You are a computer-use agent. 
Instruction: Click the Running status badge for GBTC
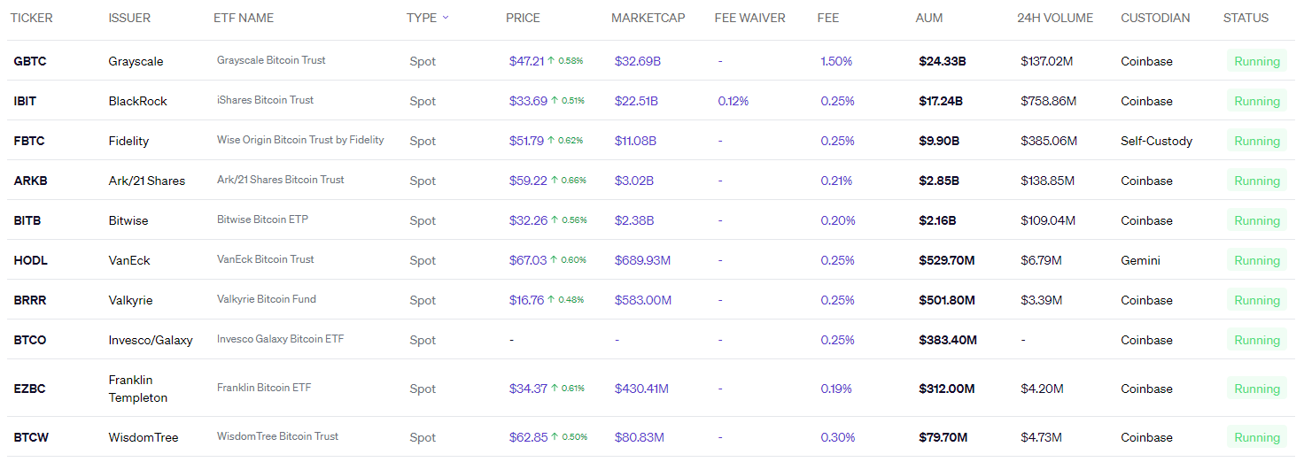[1256, 61]
